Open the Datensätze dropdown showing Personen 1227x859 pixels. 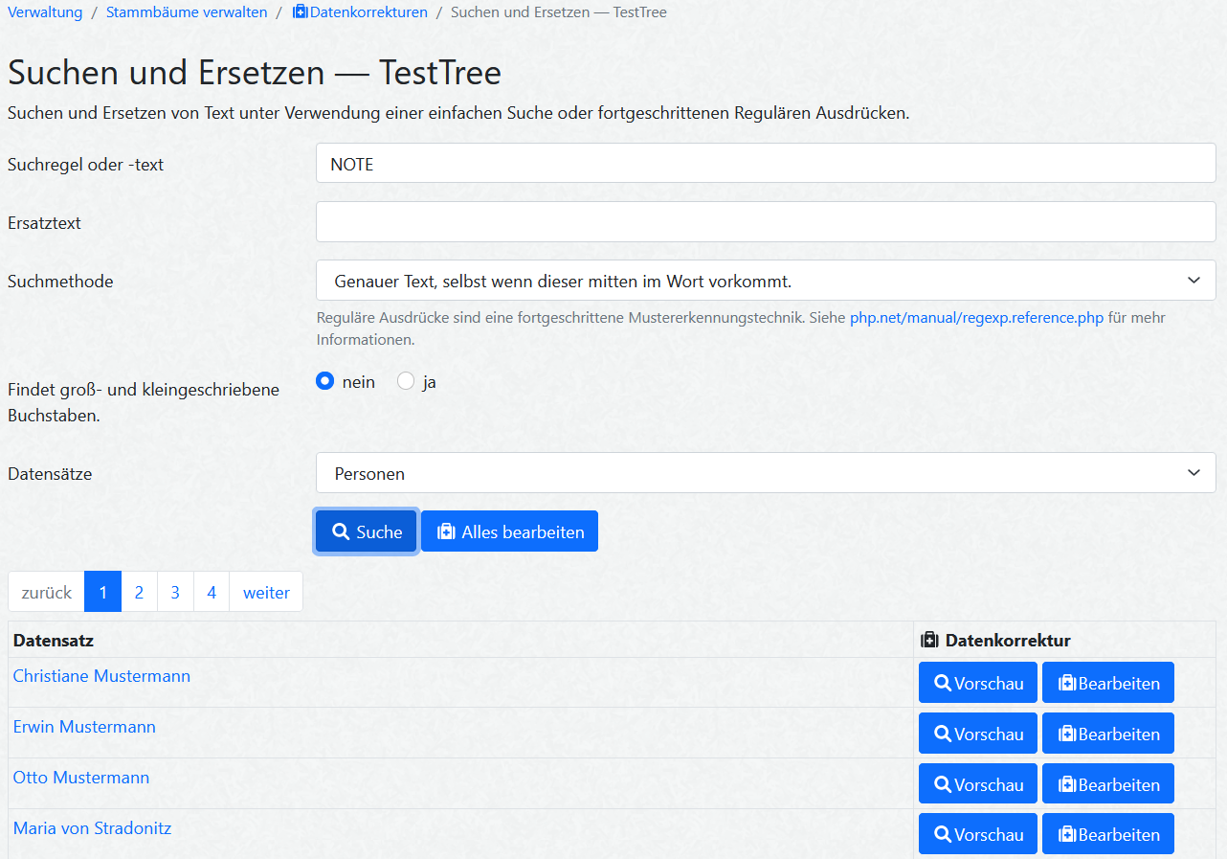766,473
